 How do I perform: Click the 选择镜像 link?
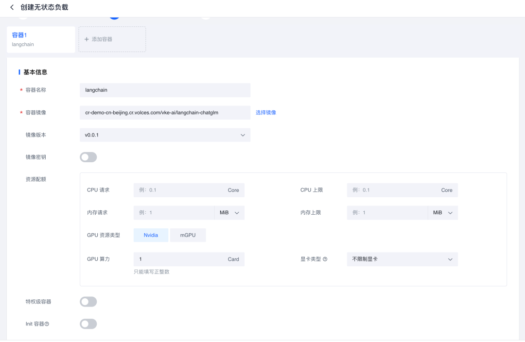click(266, 113)
